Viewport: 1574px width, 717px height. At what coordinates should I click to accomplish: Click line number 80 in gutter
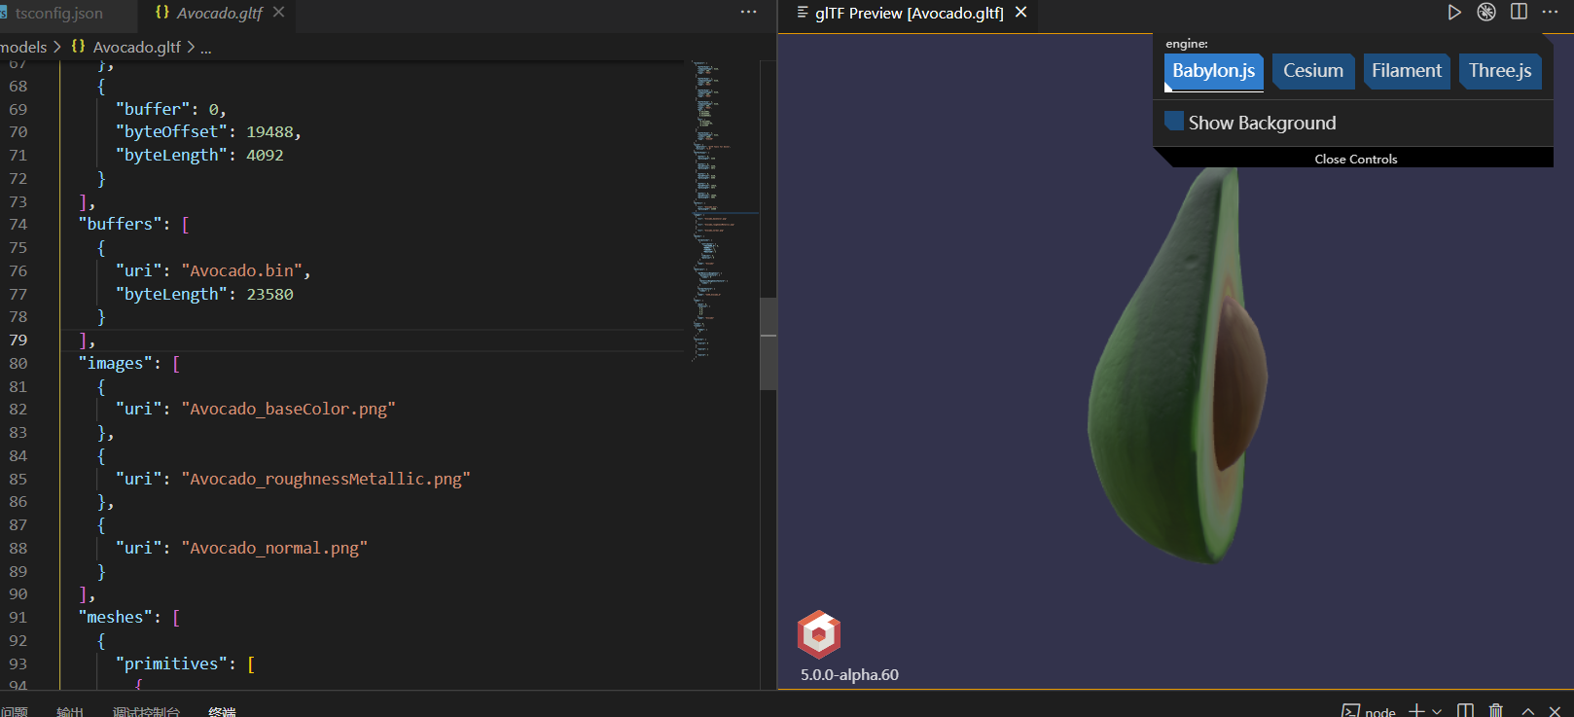click(18, 363)
